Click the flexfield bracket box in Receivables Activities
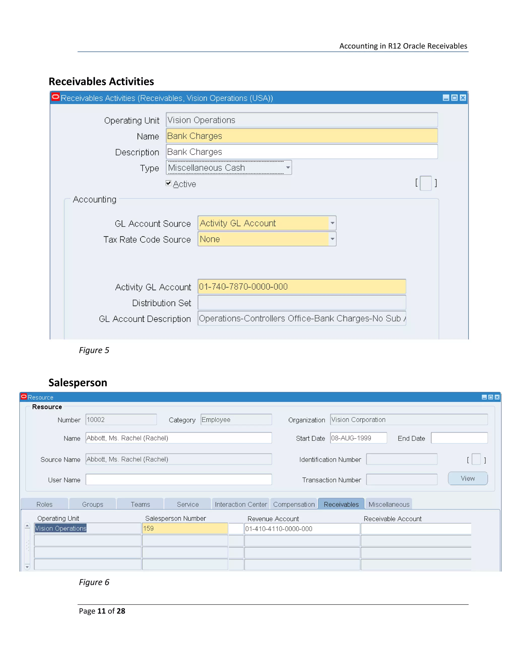 (x=426, y=183)
